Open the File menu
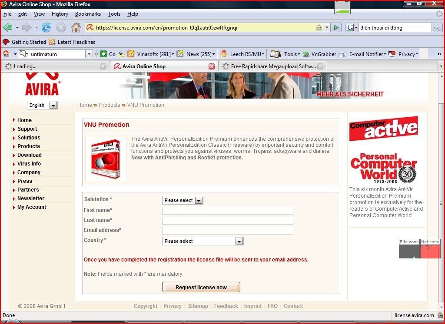Screen dimensions: 445x324 [7, 14]
